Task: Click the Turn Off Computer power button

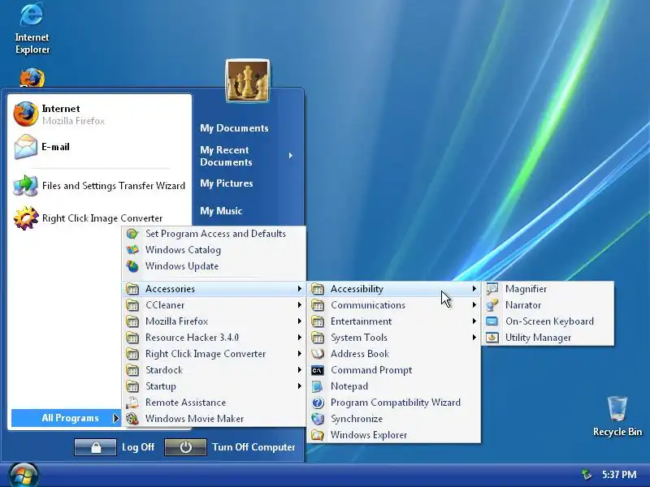Action: coord(185,447)
